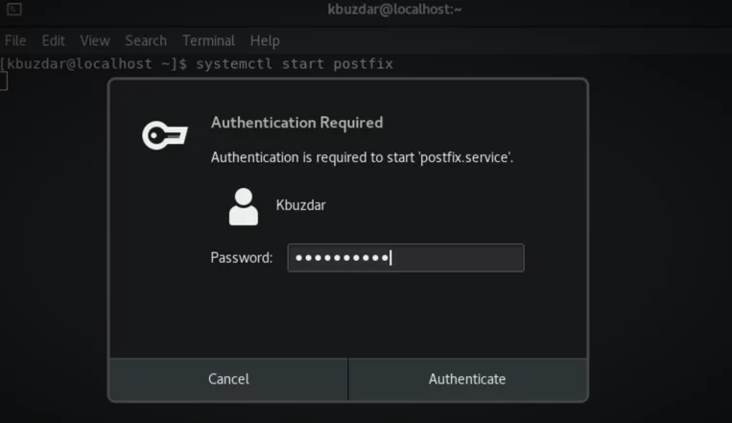Click the terminal cursor block
Screen dimensions: 732x423
[x=4, y=82]
